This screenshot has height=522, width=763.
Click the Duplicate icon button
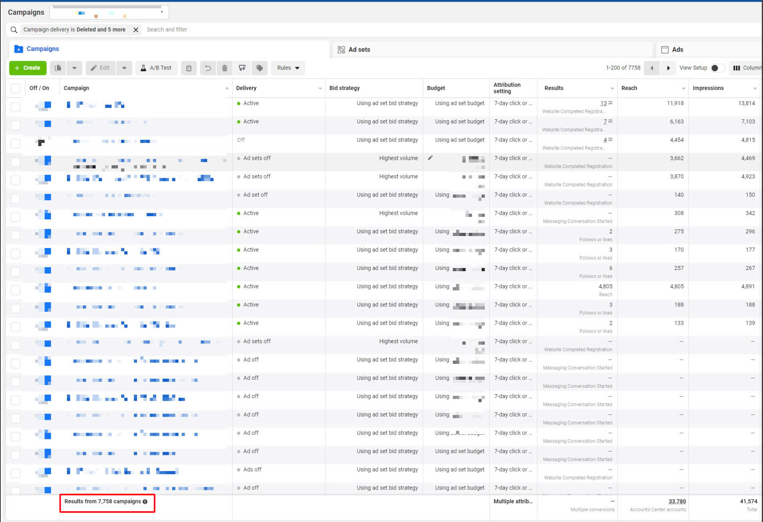pyautogui.click(x=58, y=68)
